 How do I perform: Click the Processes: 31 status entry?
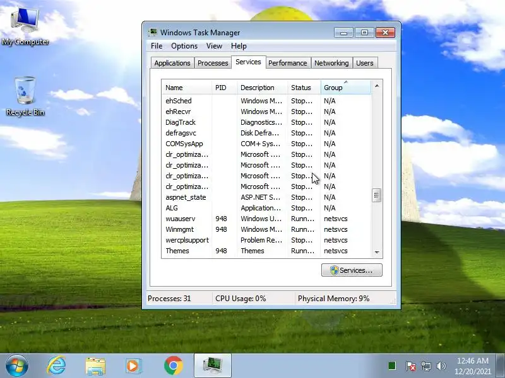pyautogui.click(x=169, y=299)
